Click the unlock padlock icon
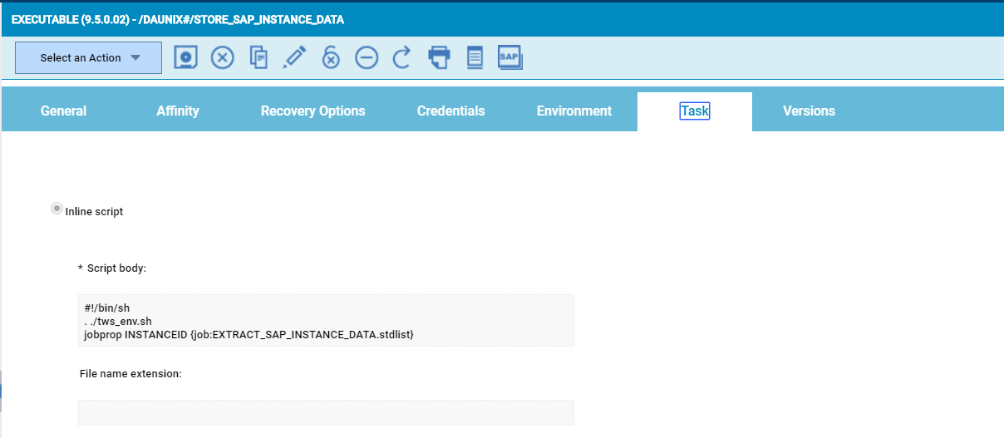 click(331, 57)
